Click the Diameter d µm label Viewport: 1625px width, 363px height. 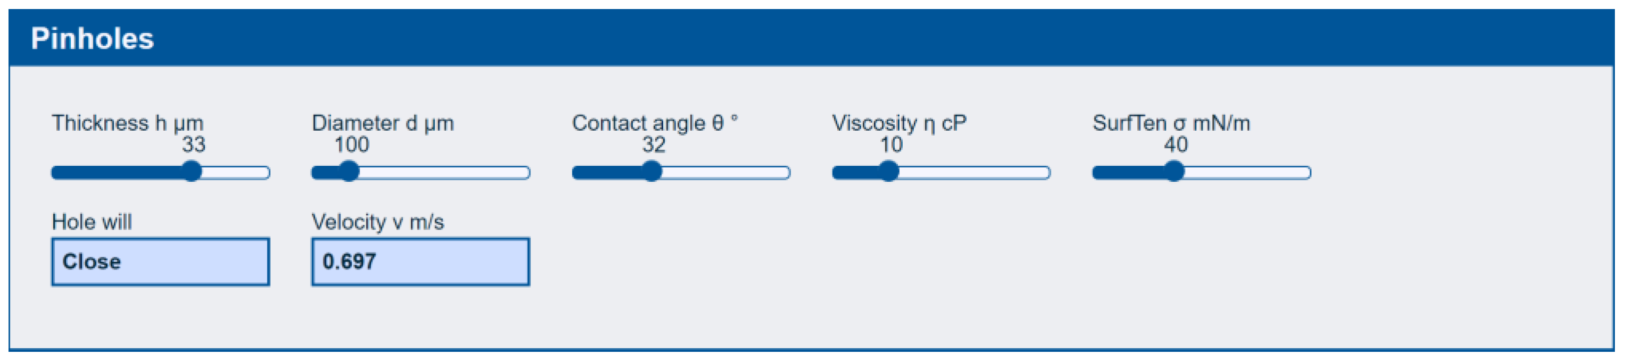pos(383,123)
